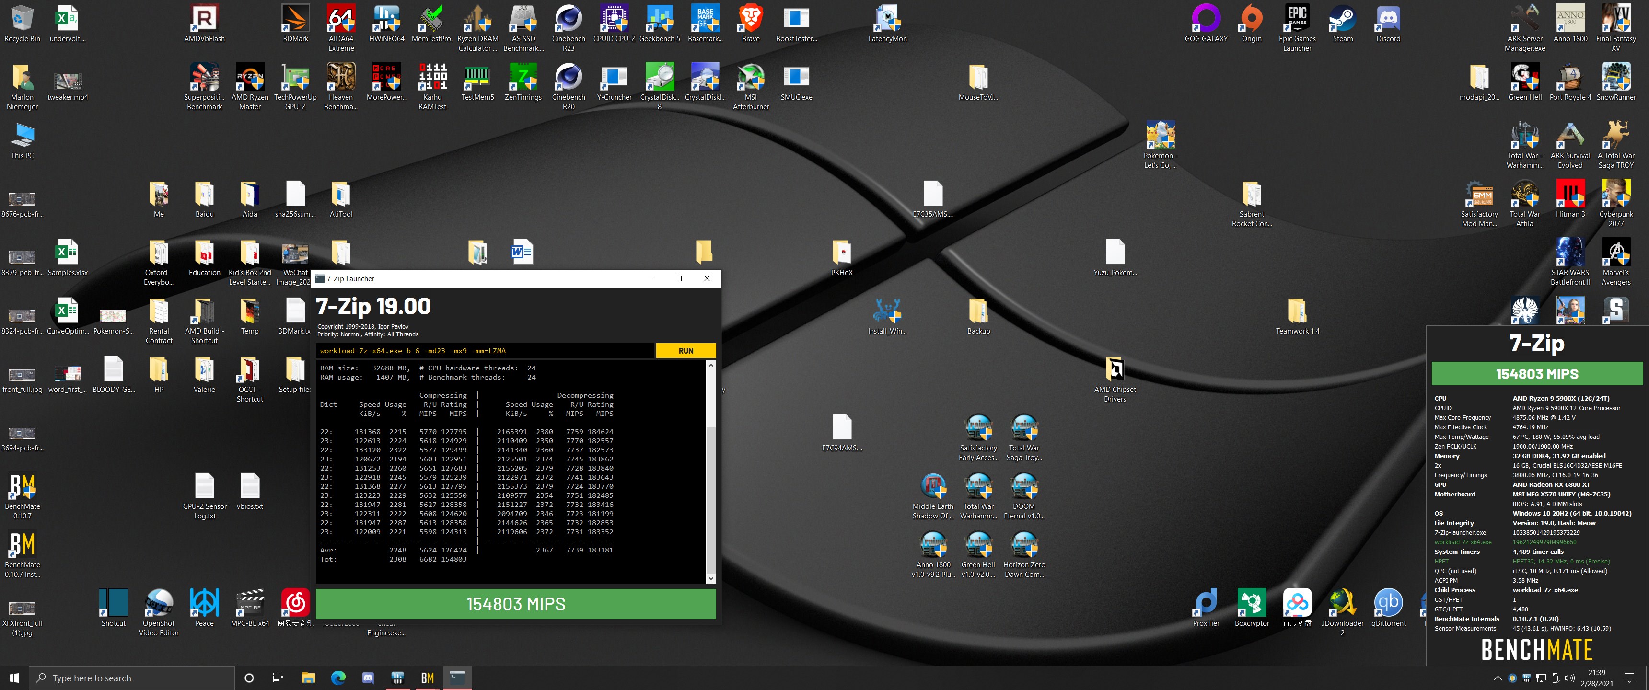Click the 7-Zip benchmark command line field
The width and height of the screenshot is (1649, 690).
[x=485, y=351]
